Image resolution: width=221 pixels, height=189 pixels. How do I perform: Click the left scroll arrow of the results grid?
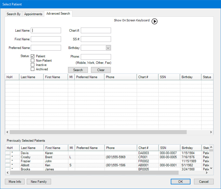[x=7, y=132]
